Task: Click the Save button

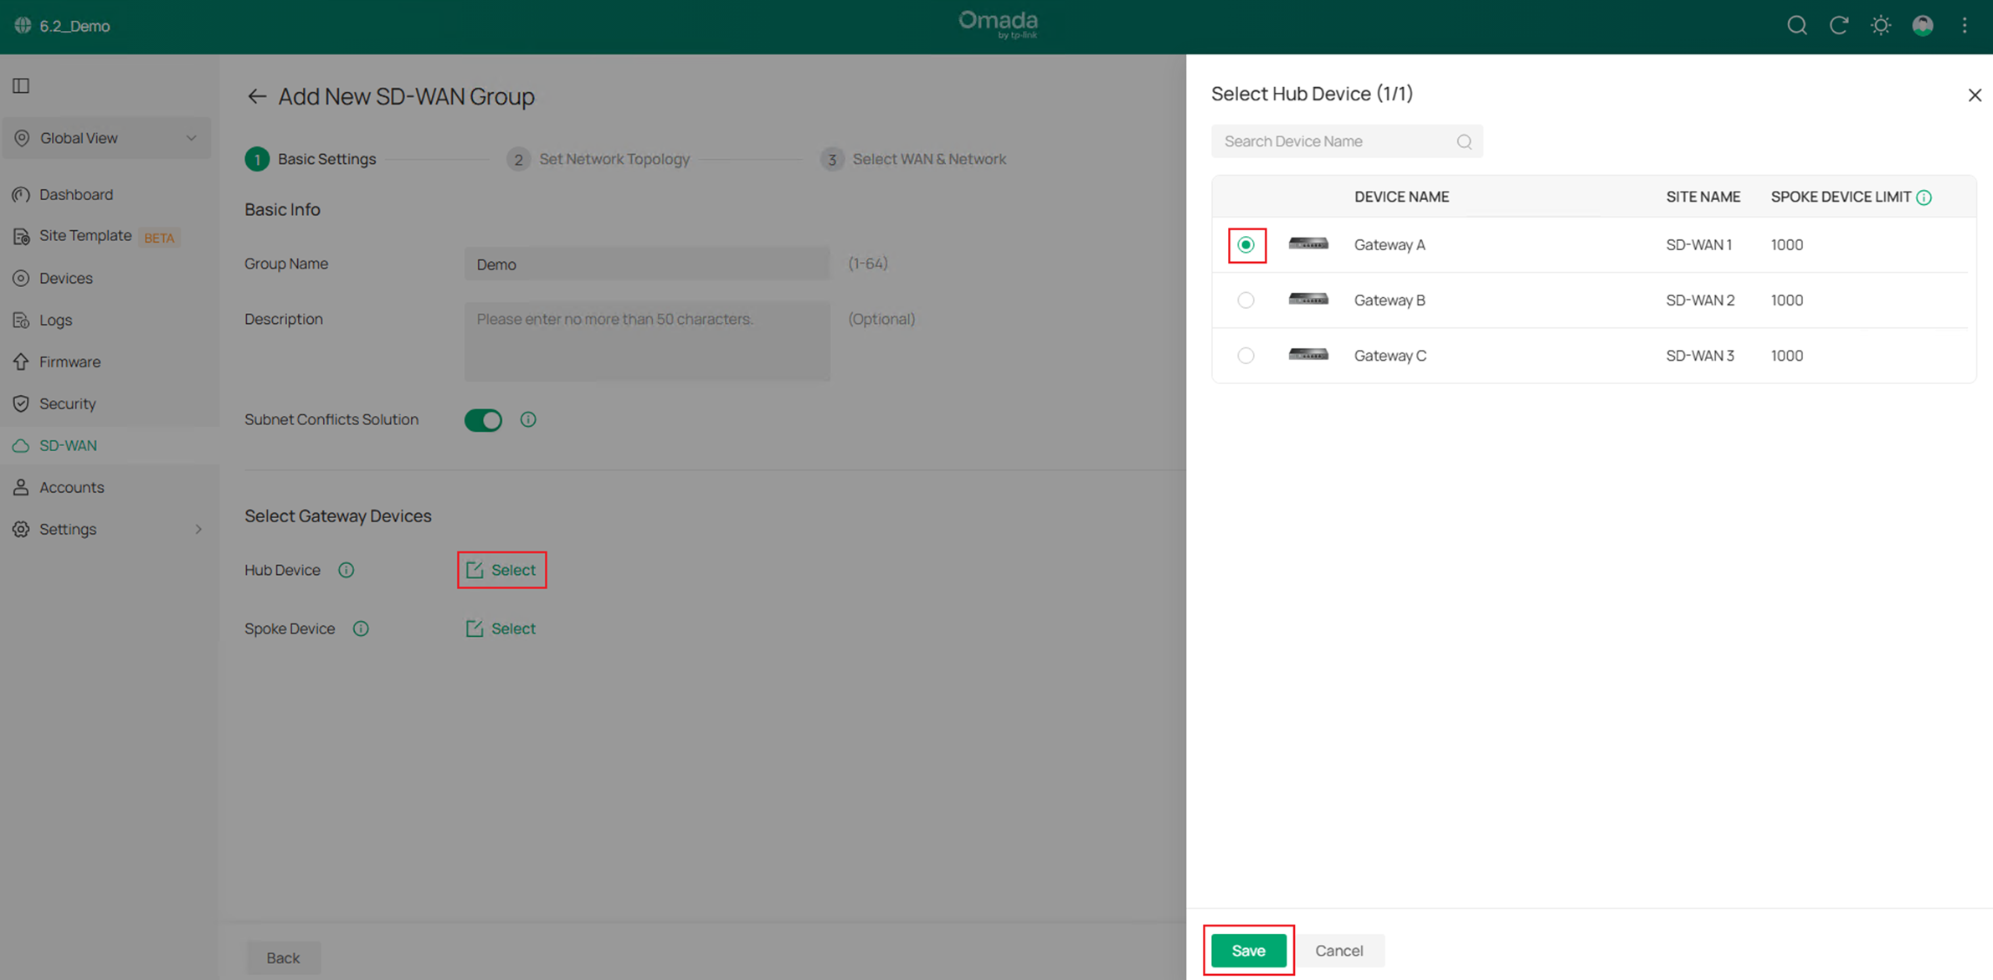Action: coord(1248,951)
